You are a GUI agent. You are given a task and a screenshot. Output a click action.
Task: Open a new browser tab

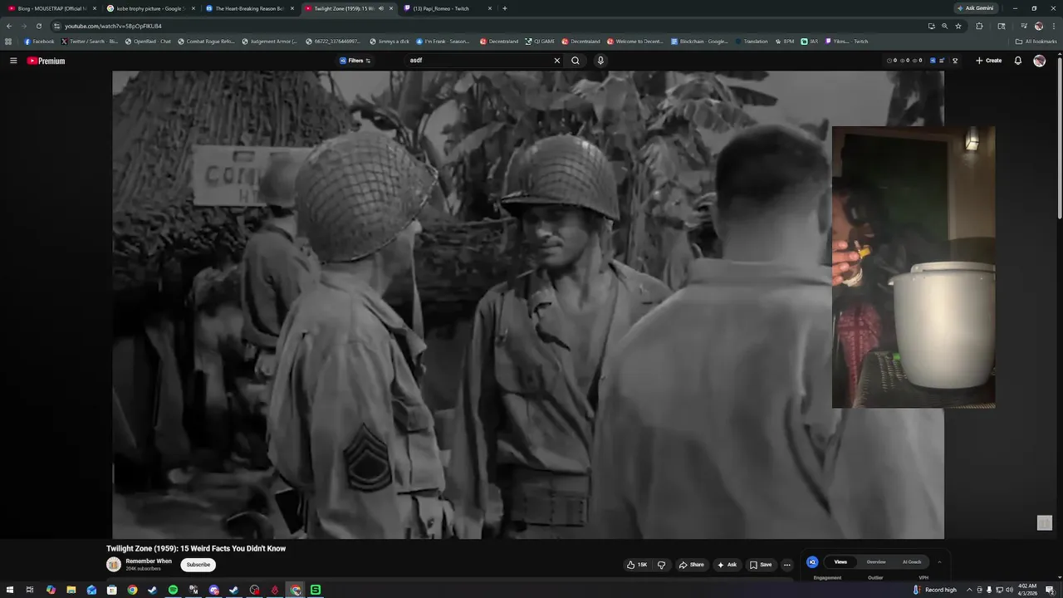505,8
